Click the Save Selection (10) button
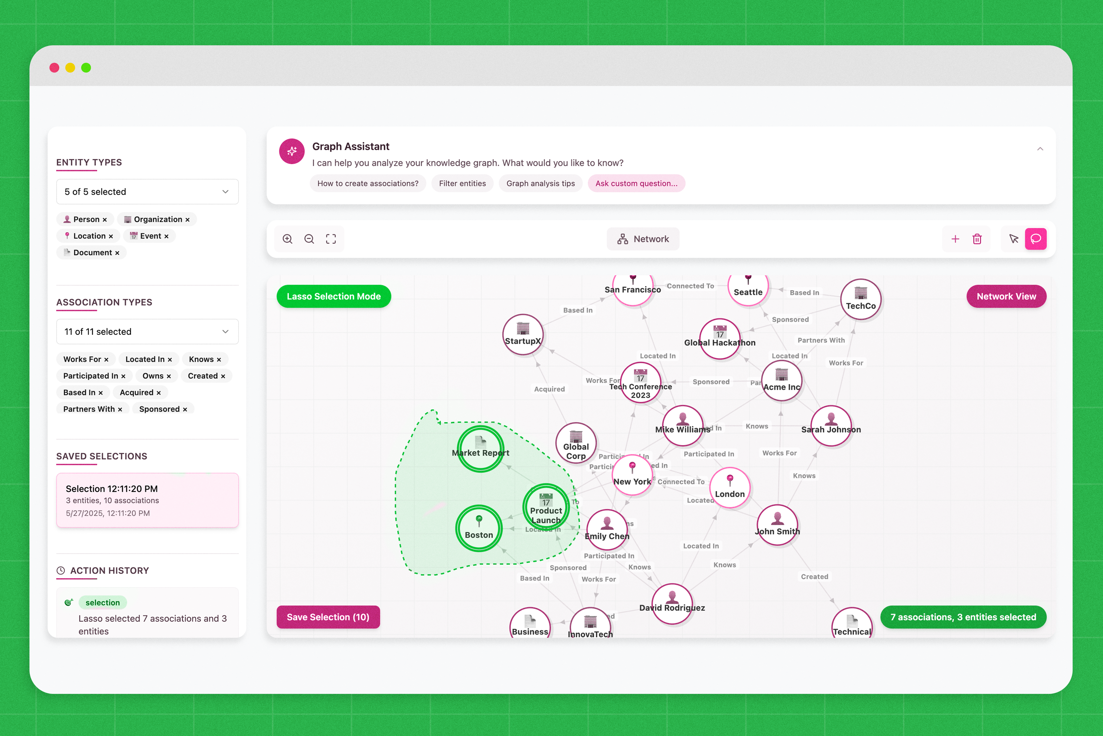Image resolution: width=1103 pixels, height=736 pixels. (328, 617)
